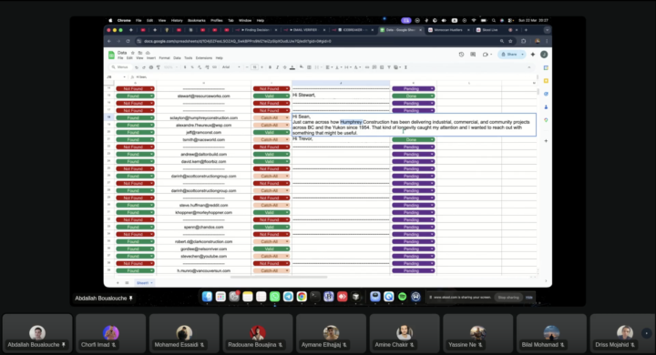Open the version history clock icon
Viewport: 656px width, 355px height.
click(461, 55)
